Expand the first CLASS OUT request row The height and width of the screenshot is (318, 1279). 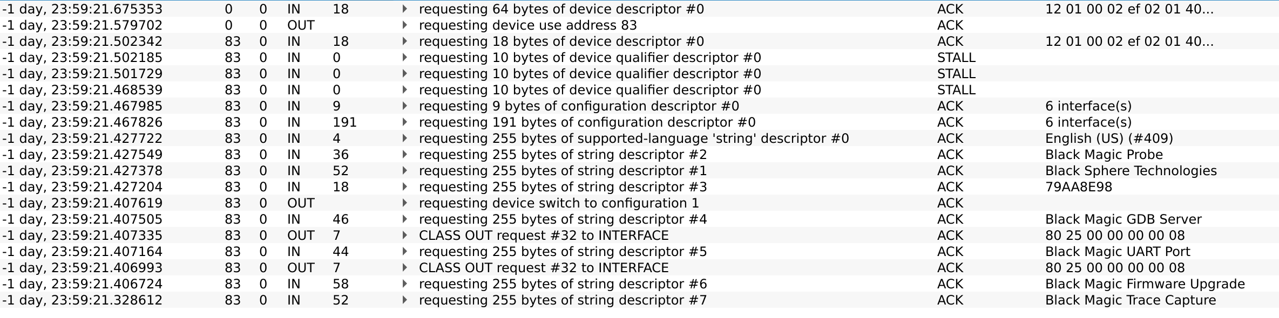[405, 235]
